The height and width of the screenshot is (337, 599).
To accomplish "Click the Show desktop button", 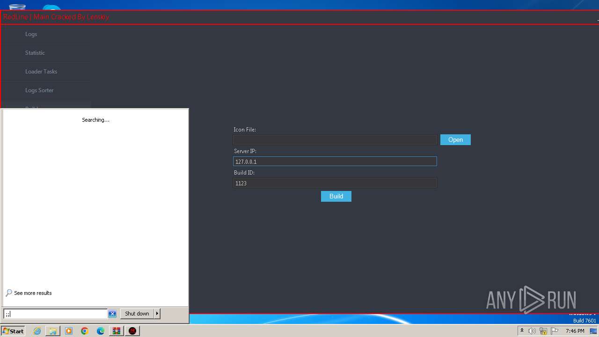I will point(593,331).
